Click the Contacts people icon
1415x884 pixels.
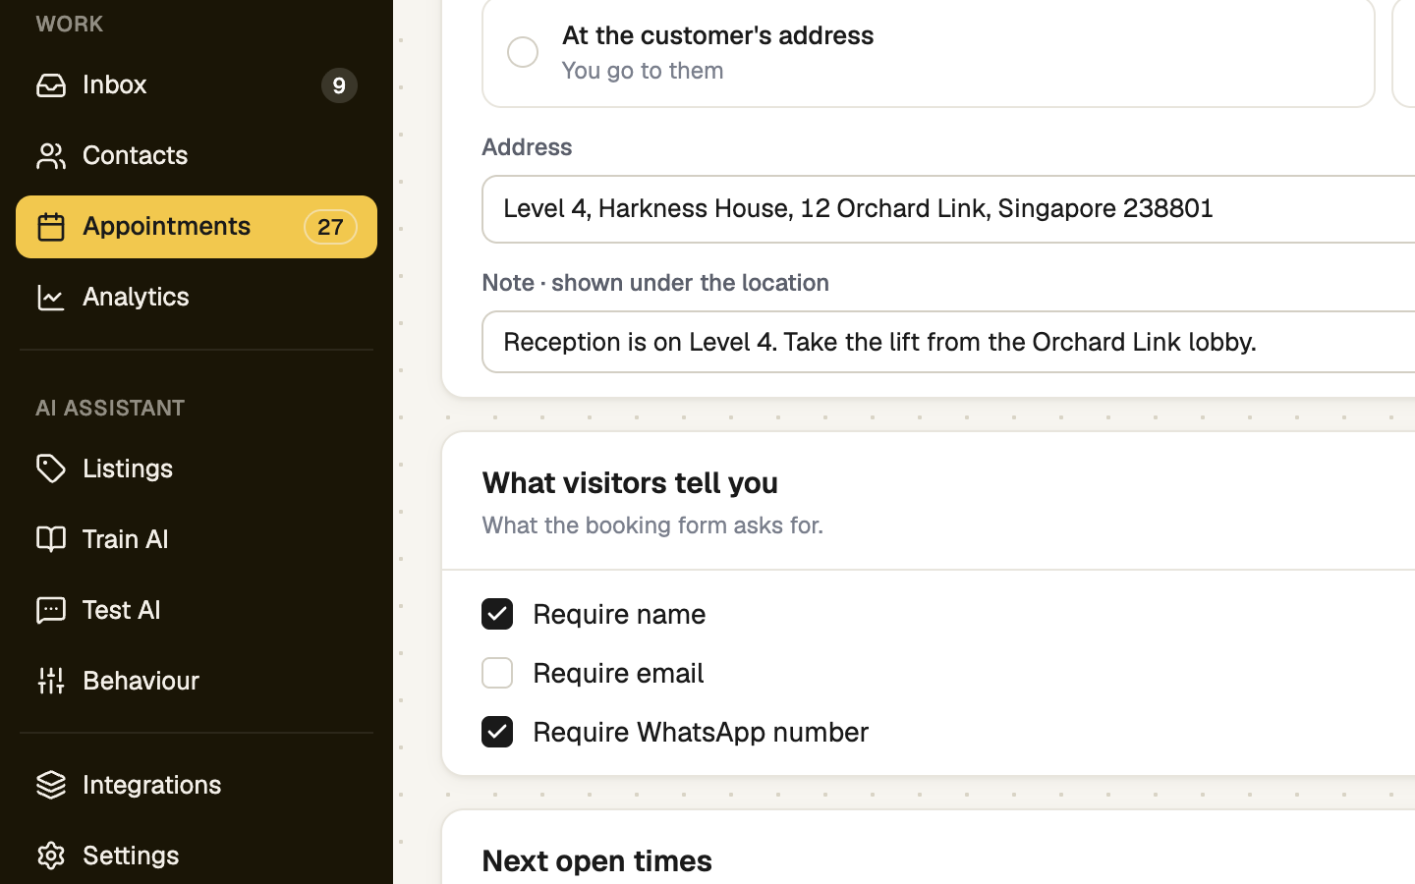51,156
